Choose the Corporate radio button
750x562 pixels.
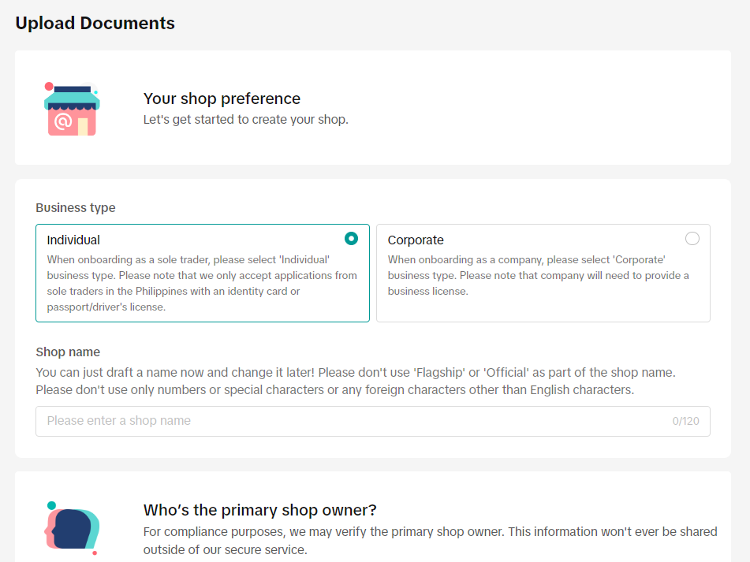click(x=692, y=239)
